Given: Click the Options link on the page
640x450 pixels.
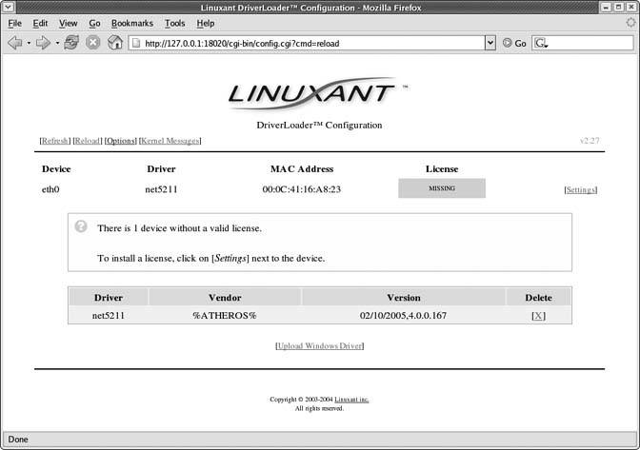Looking at the screenshot, I should [120, 141].
